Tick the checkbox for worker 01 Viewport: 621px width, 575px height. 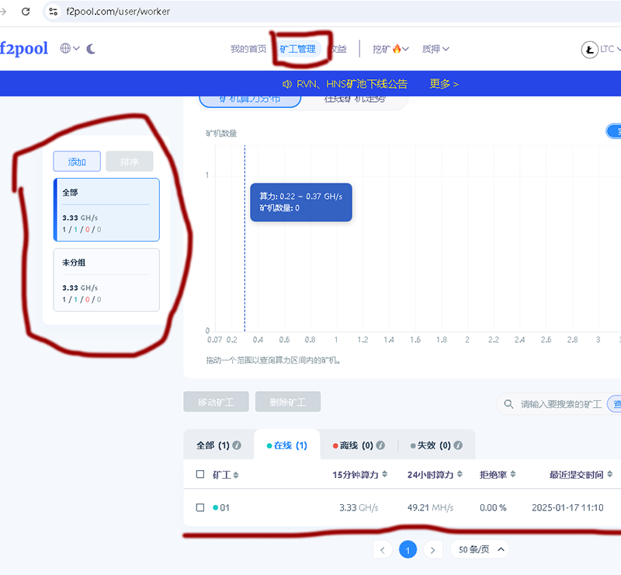pos(200,507)
